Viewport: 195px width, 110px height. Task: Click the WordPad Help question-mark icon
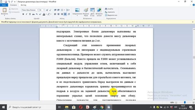pyautogui.click(x=194, y=5)
